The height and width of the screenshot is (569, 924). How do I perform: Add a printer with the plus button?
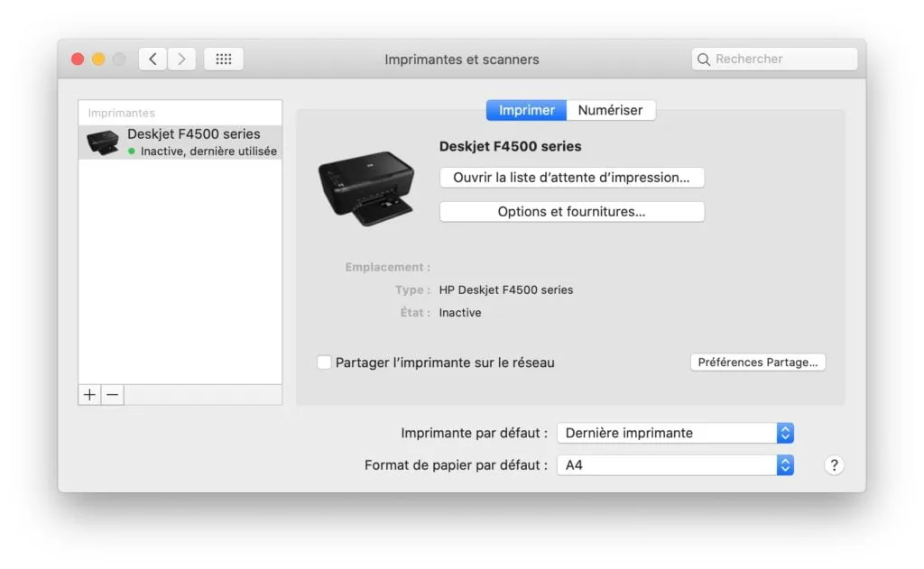pos(89,395)
